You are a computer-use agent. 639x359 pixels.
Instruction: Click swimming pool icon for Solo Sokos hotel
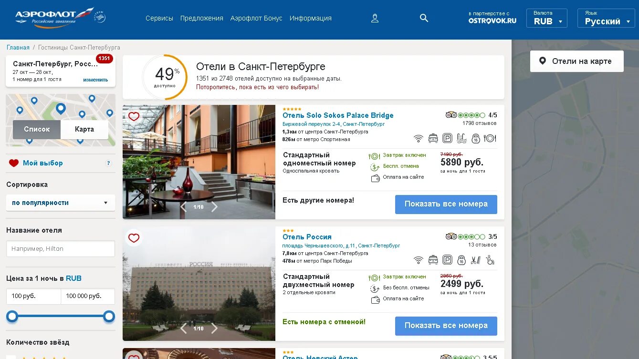tap(461, 138)
